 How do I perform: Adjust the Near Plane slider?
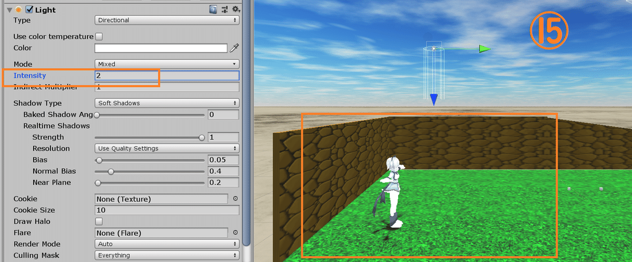click(x=150, y=183)
